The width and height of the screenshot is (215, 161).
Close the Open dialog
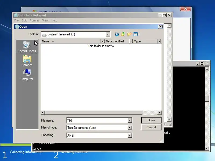pyautogui.click(x=160, y=26)
